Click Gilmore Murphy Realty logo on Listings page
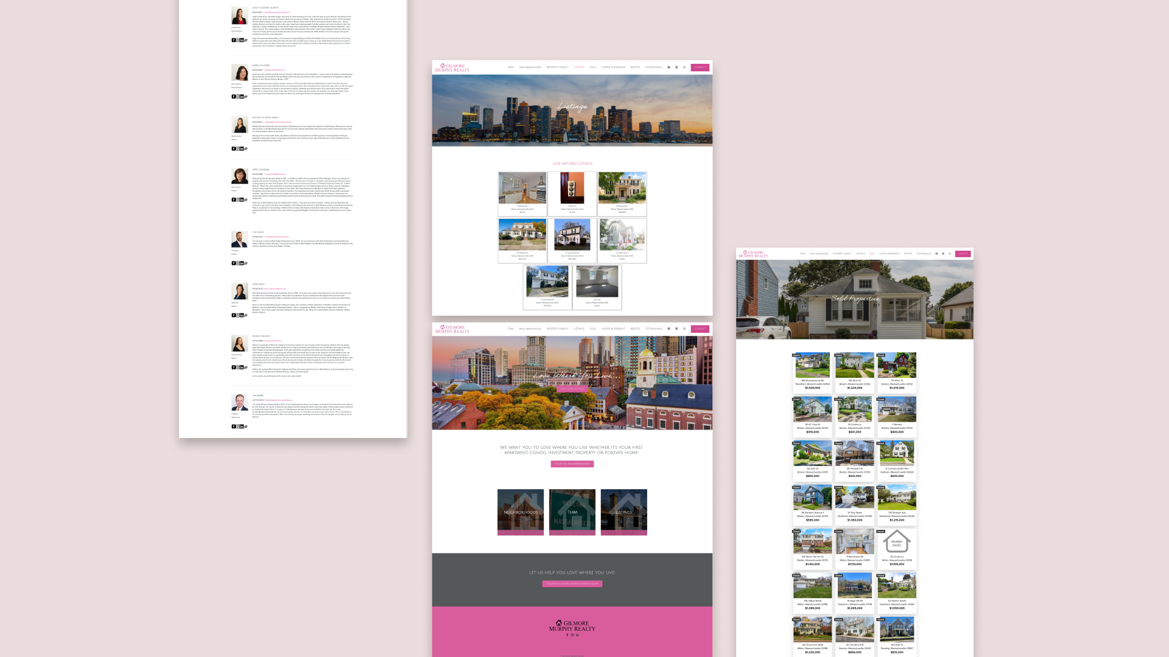1169x657 pixels. tap(452, 68)
